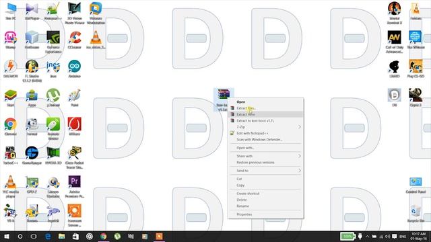The height and width of the screenshot is (242, 431).
Task: Open the Action Center notifications icon
Action: click(395, 236)
